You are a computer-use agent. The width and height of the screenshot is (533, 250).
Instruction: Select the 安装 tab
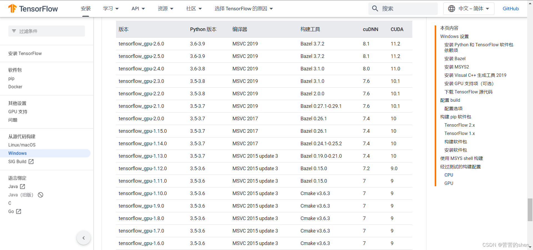[x=86, y=9]
